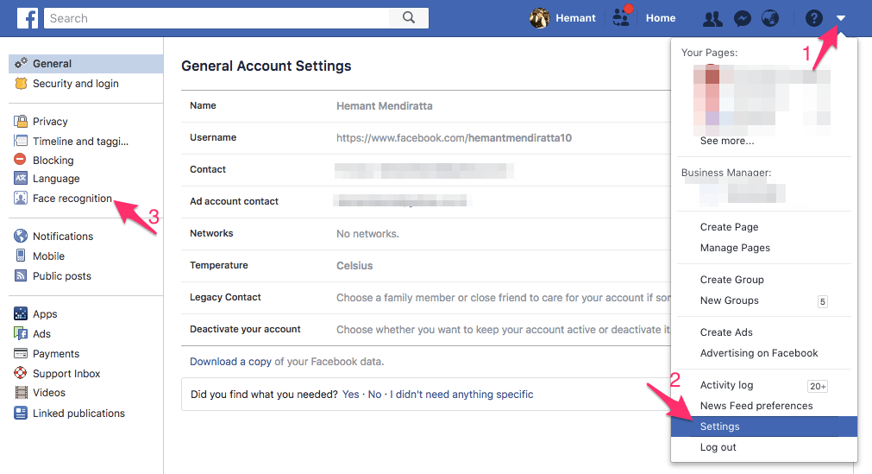Edit the Username row with facebook.com URL
The image size is (872, 474).
coord(426,137)
